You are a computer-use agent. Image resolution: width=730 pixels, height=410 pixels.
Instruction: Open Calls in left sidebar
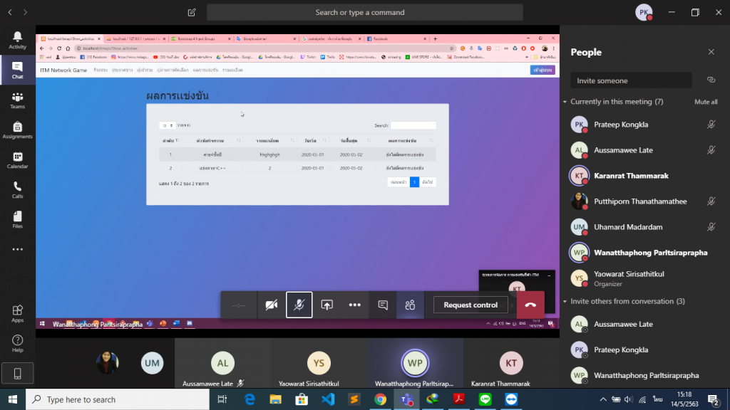(17, 190)
